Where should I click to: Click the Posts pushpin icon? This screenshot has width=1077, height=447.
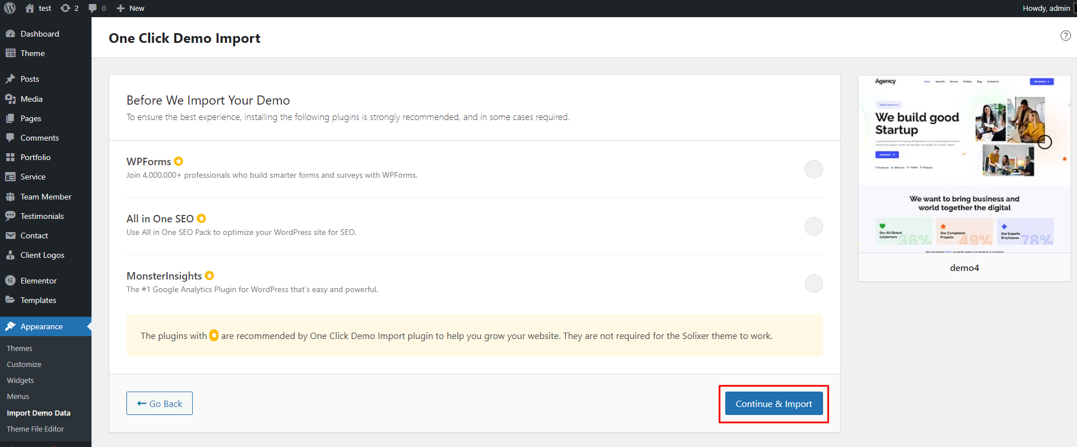(x=10, y=79)
